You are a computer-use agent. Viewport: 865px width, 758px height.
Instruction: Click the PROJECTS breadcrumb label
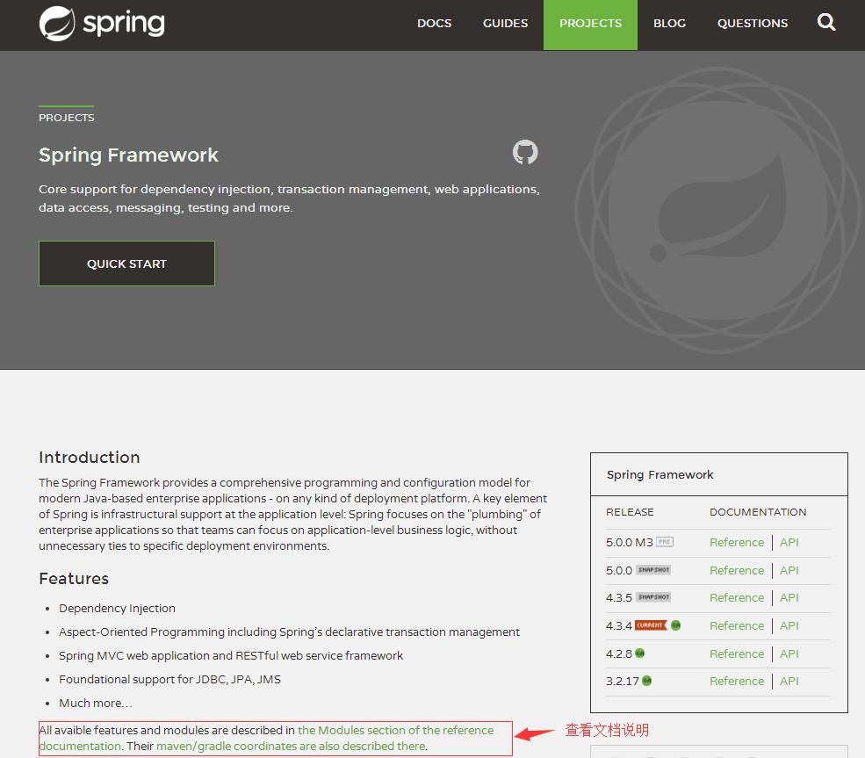coord(66,118)
